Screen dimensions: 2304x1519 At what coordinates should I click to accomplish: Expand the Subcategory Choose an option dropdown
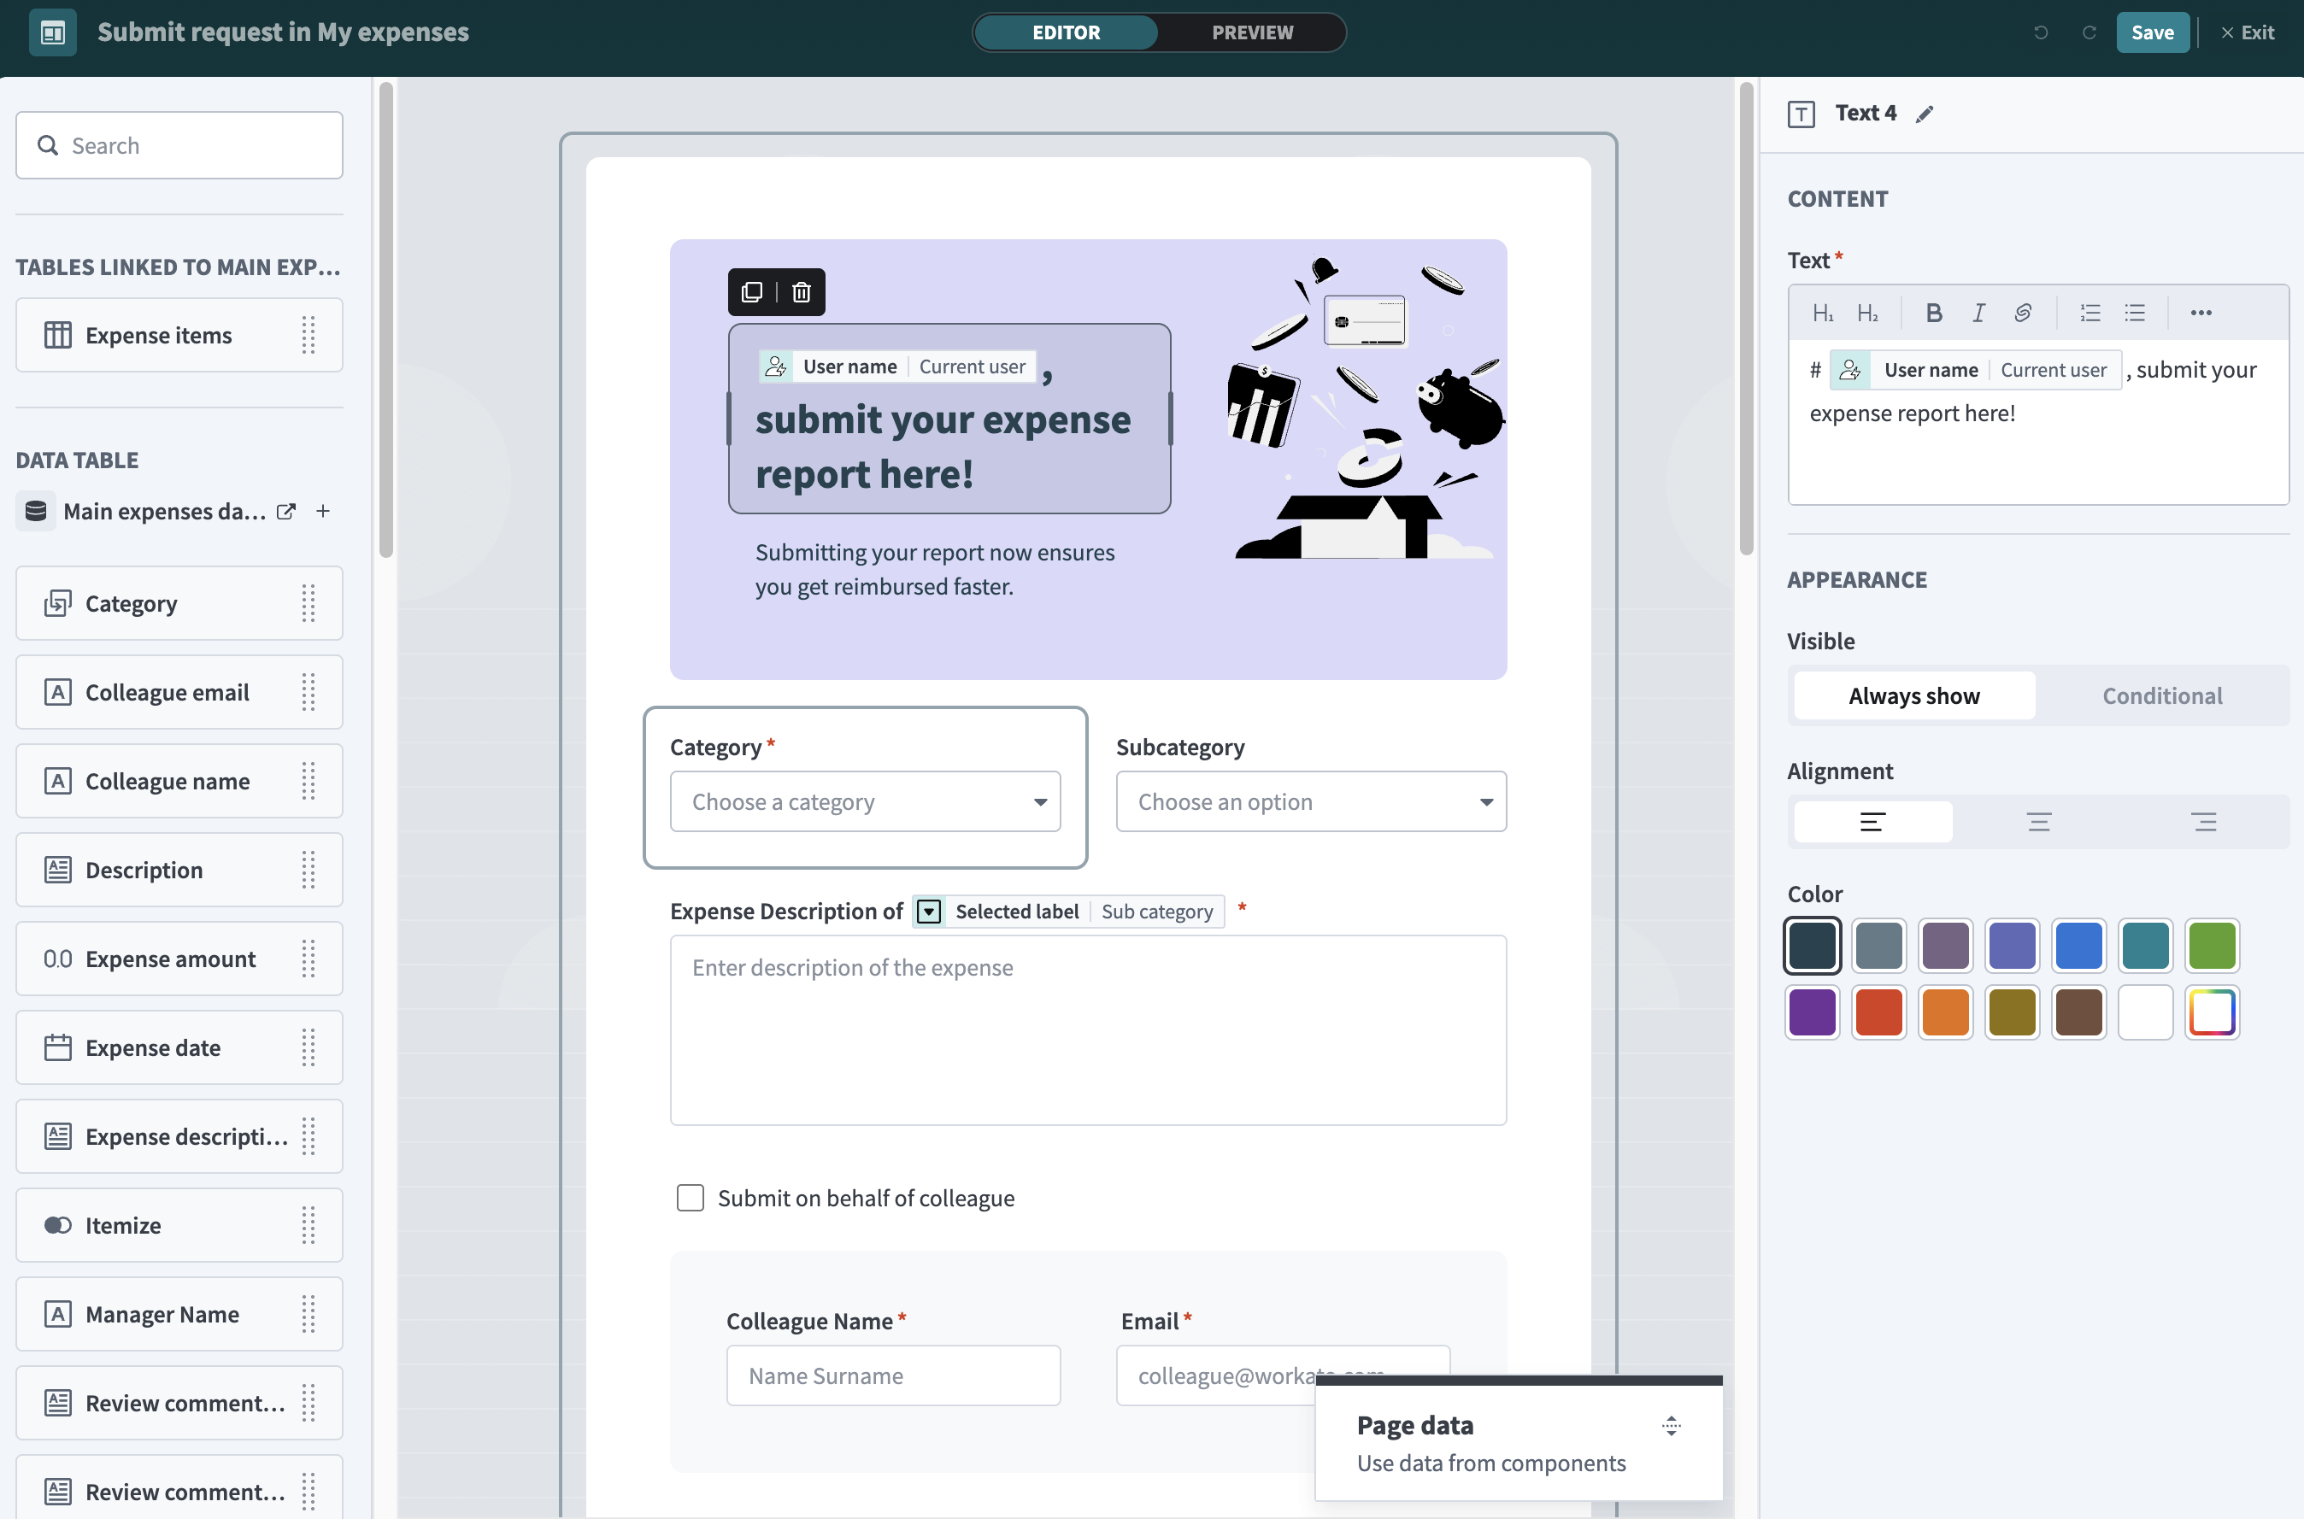[x=1311, y=801]
